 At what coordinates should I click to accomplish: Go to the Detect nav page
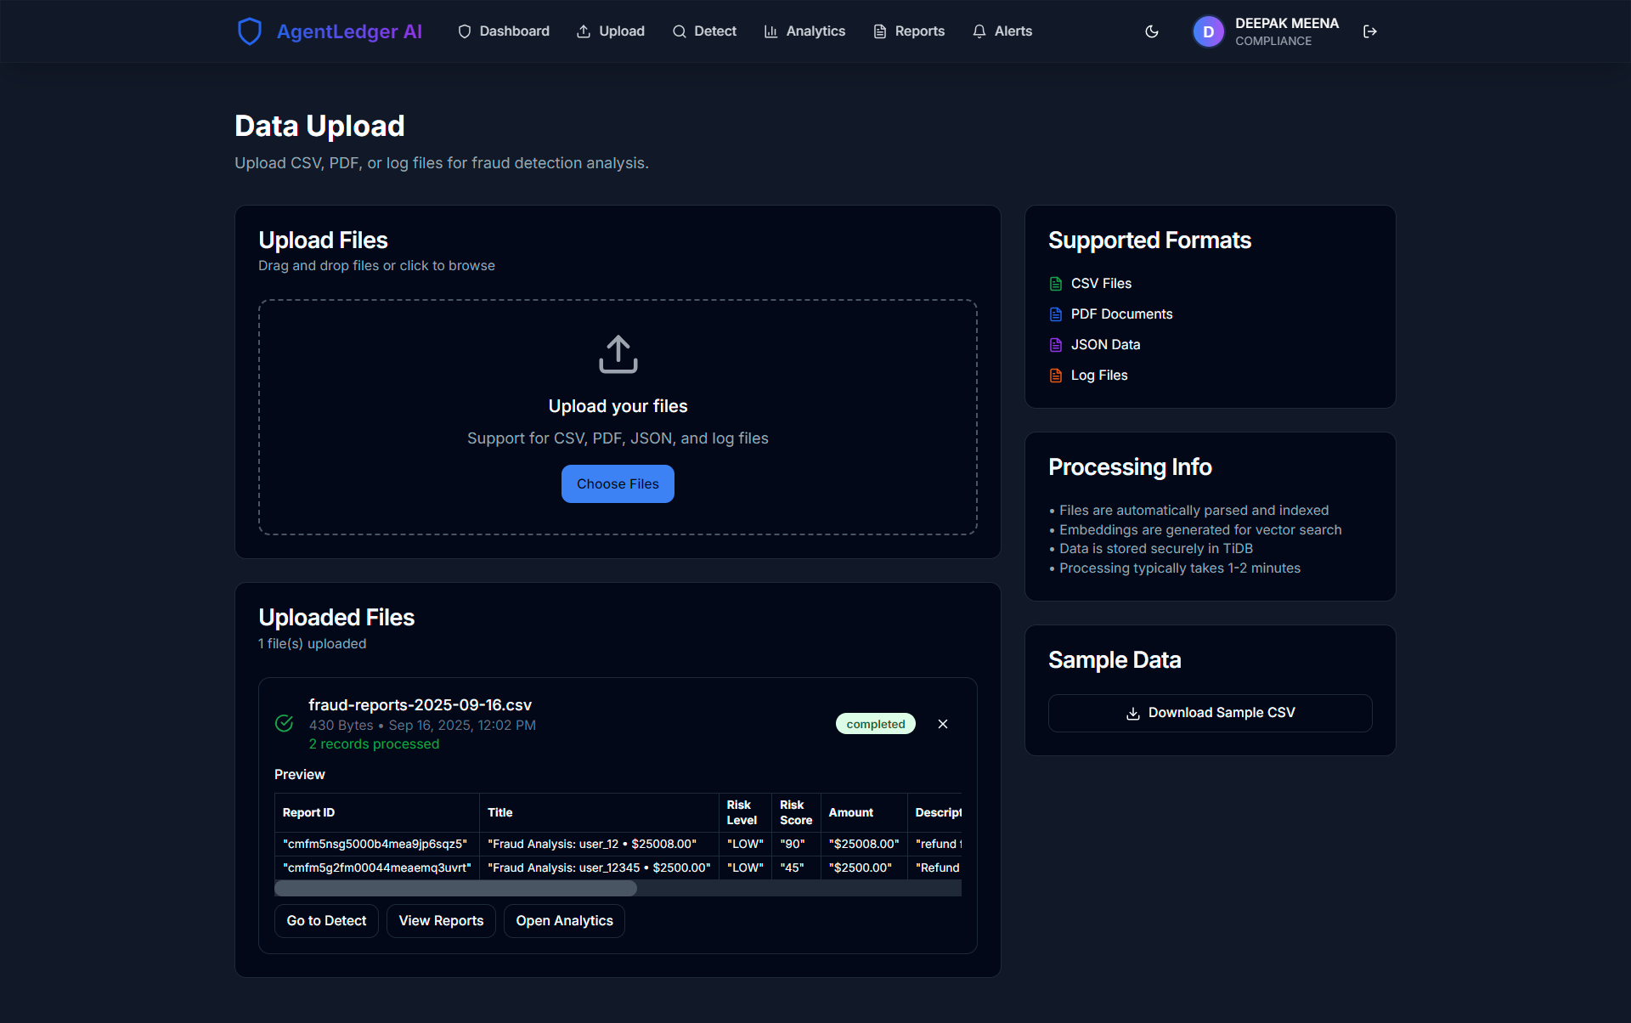[704, 31]
